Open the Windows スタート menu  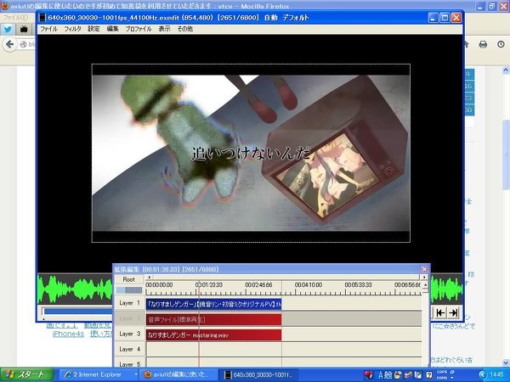pyautogui.click(x=26, y=374)
